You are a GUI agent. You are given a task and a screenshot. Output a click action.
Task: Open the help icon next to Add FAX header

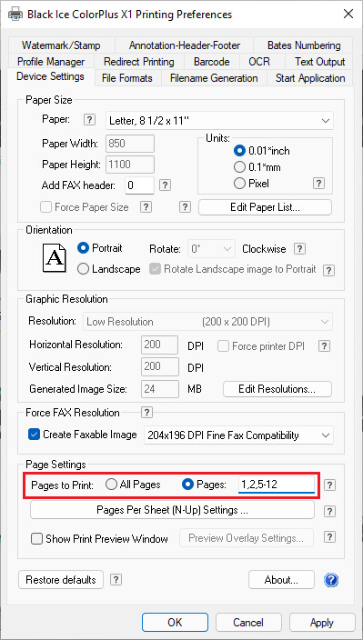165,185
